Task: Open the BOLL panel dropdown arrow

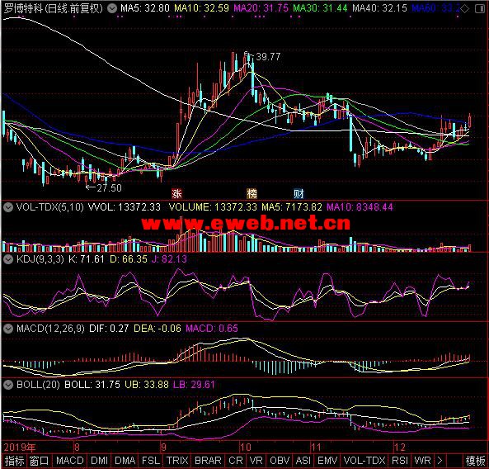Action: [7, 385]
